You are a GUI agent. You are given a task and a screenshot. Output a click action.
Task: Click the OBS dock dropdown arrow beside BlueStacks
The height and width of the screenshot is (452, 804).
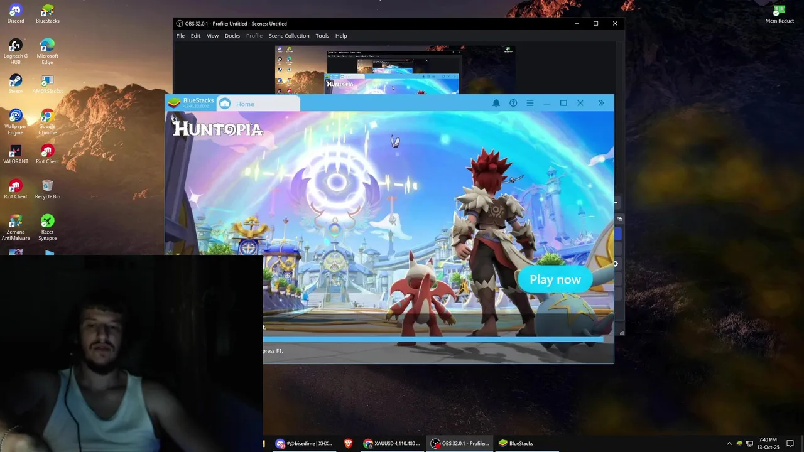tap(616, 203)
